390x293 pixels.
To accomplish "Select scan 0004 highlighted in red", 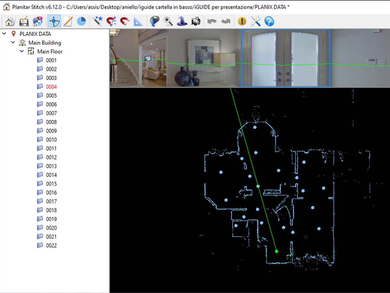I will pos(51,87).
